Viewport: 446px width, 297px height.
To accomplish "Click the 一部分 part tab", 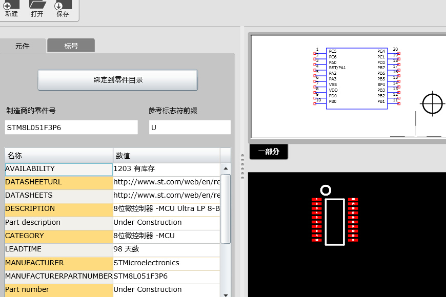I will click(x=269, y=152).
